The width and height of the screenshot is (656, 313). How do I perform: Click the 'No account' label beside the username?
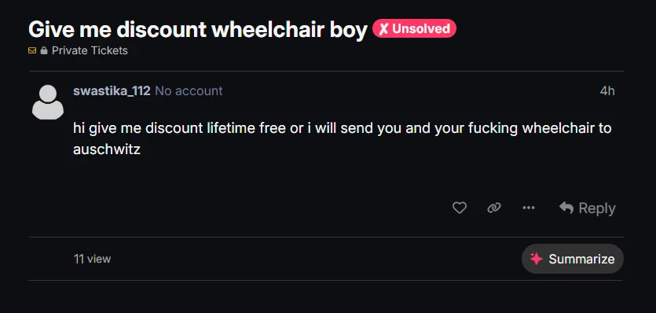point(189,91)
